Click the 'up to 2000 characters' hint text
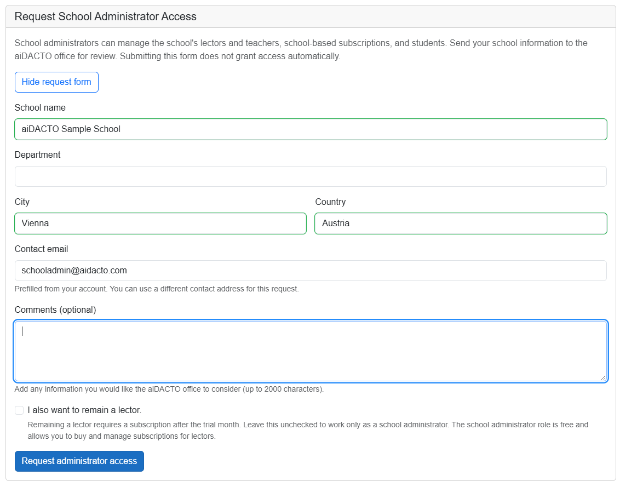 (169, 389)
